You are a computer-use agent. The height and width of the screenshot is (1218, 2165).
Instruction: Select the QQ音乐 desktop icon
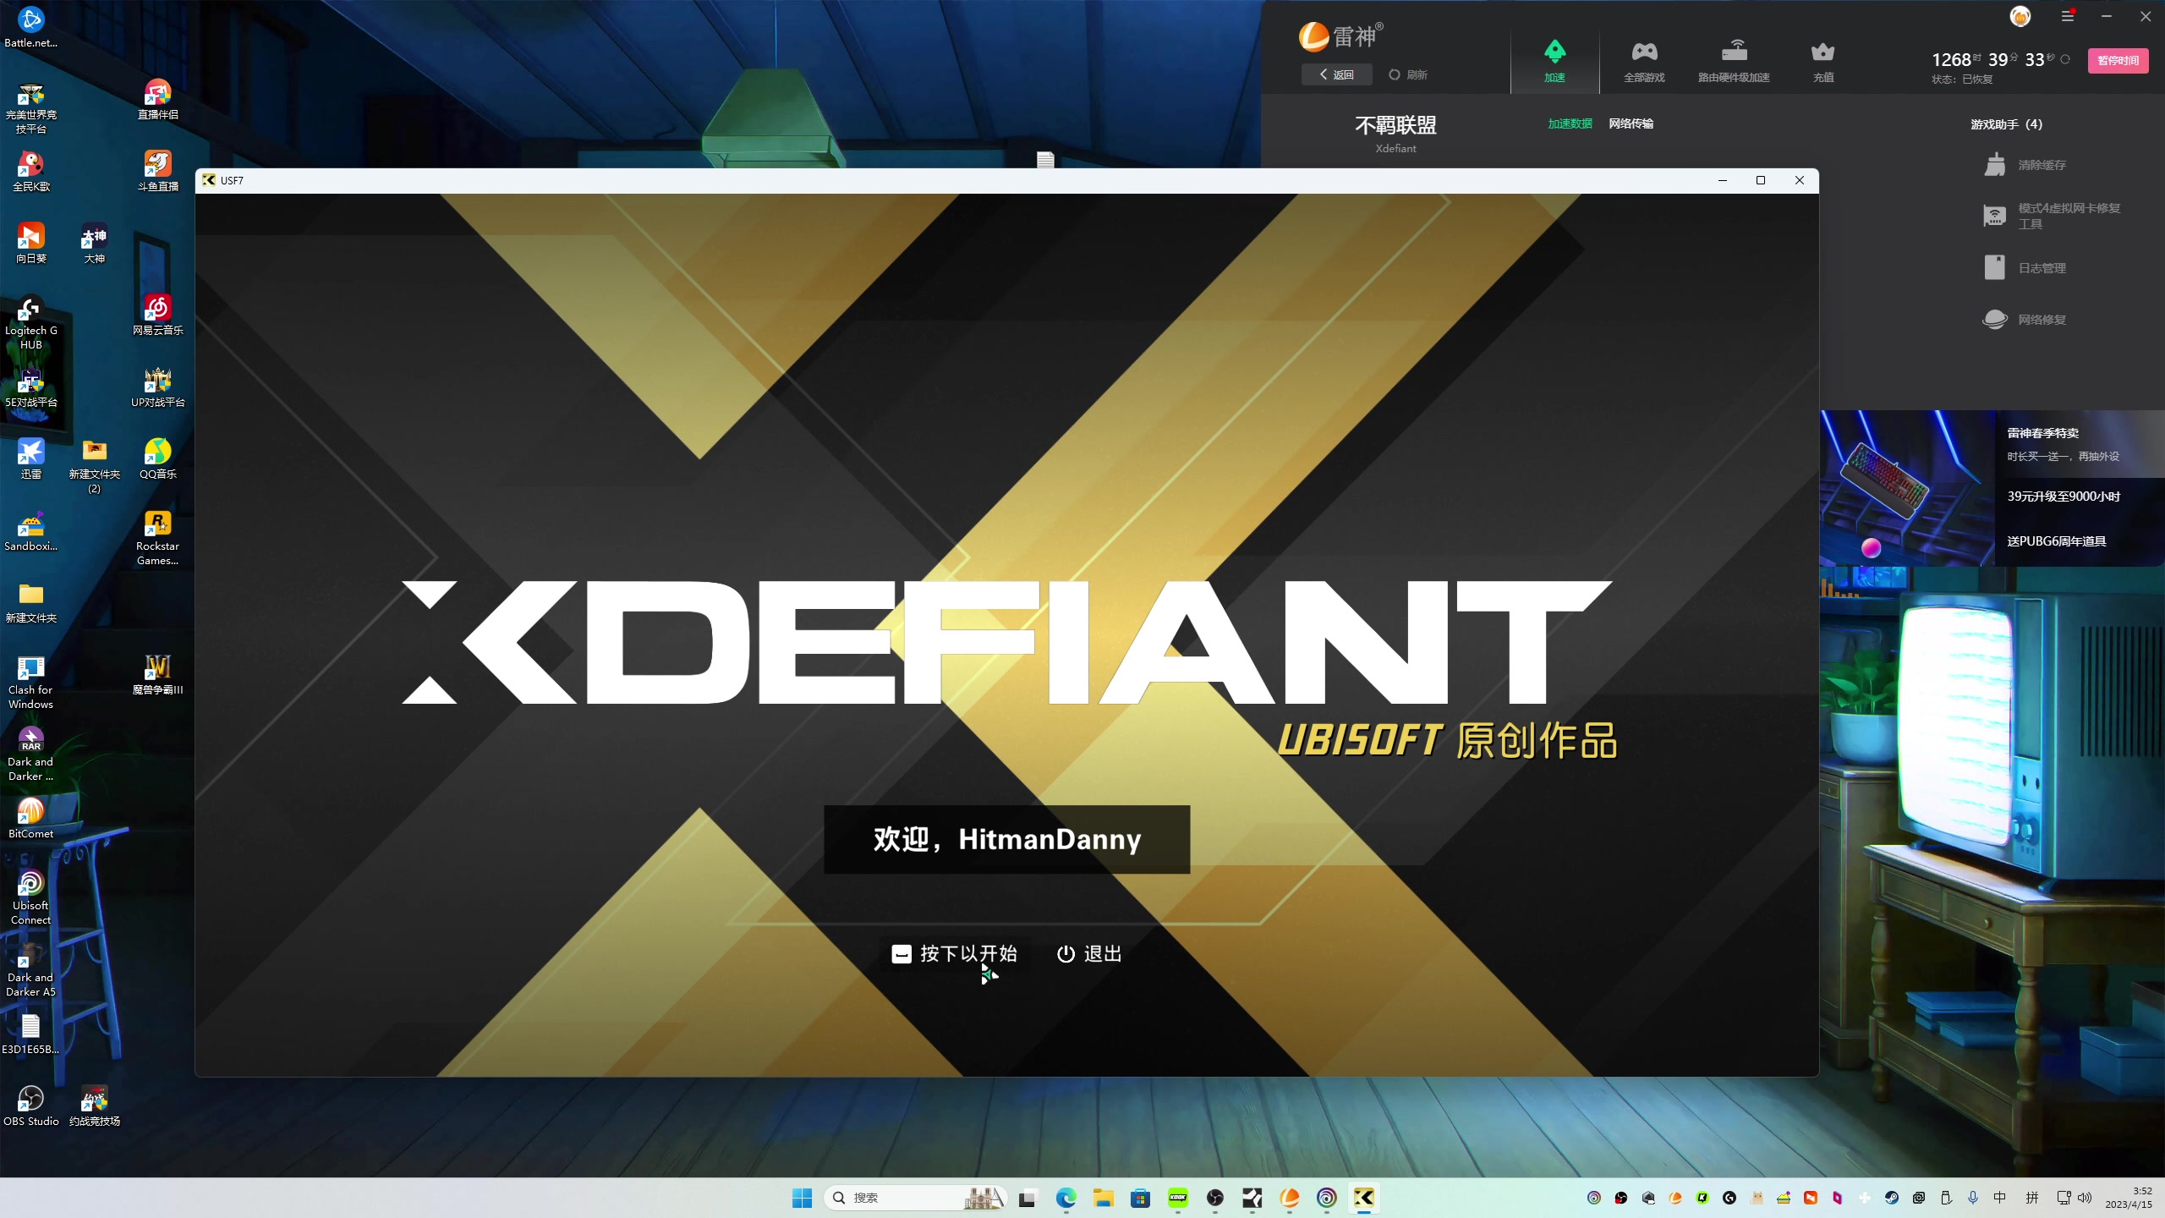point(157,459)
